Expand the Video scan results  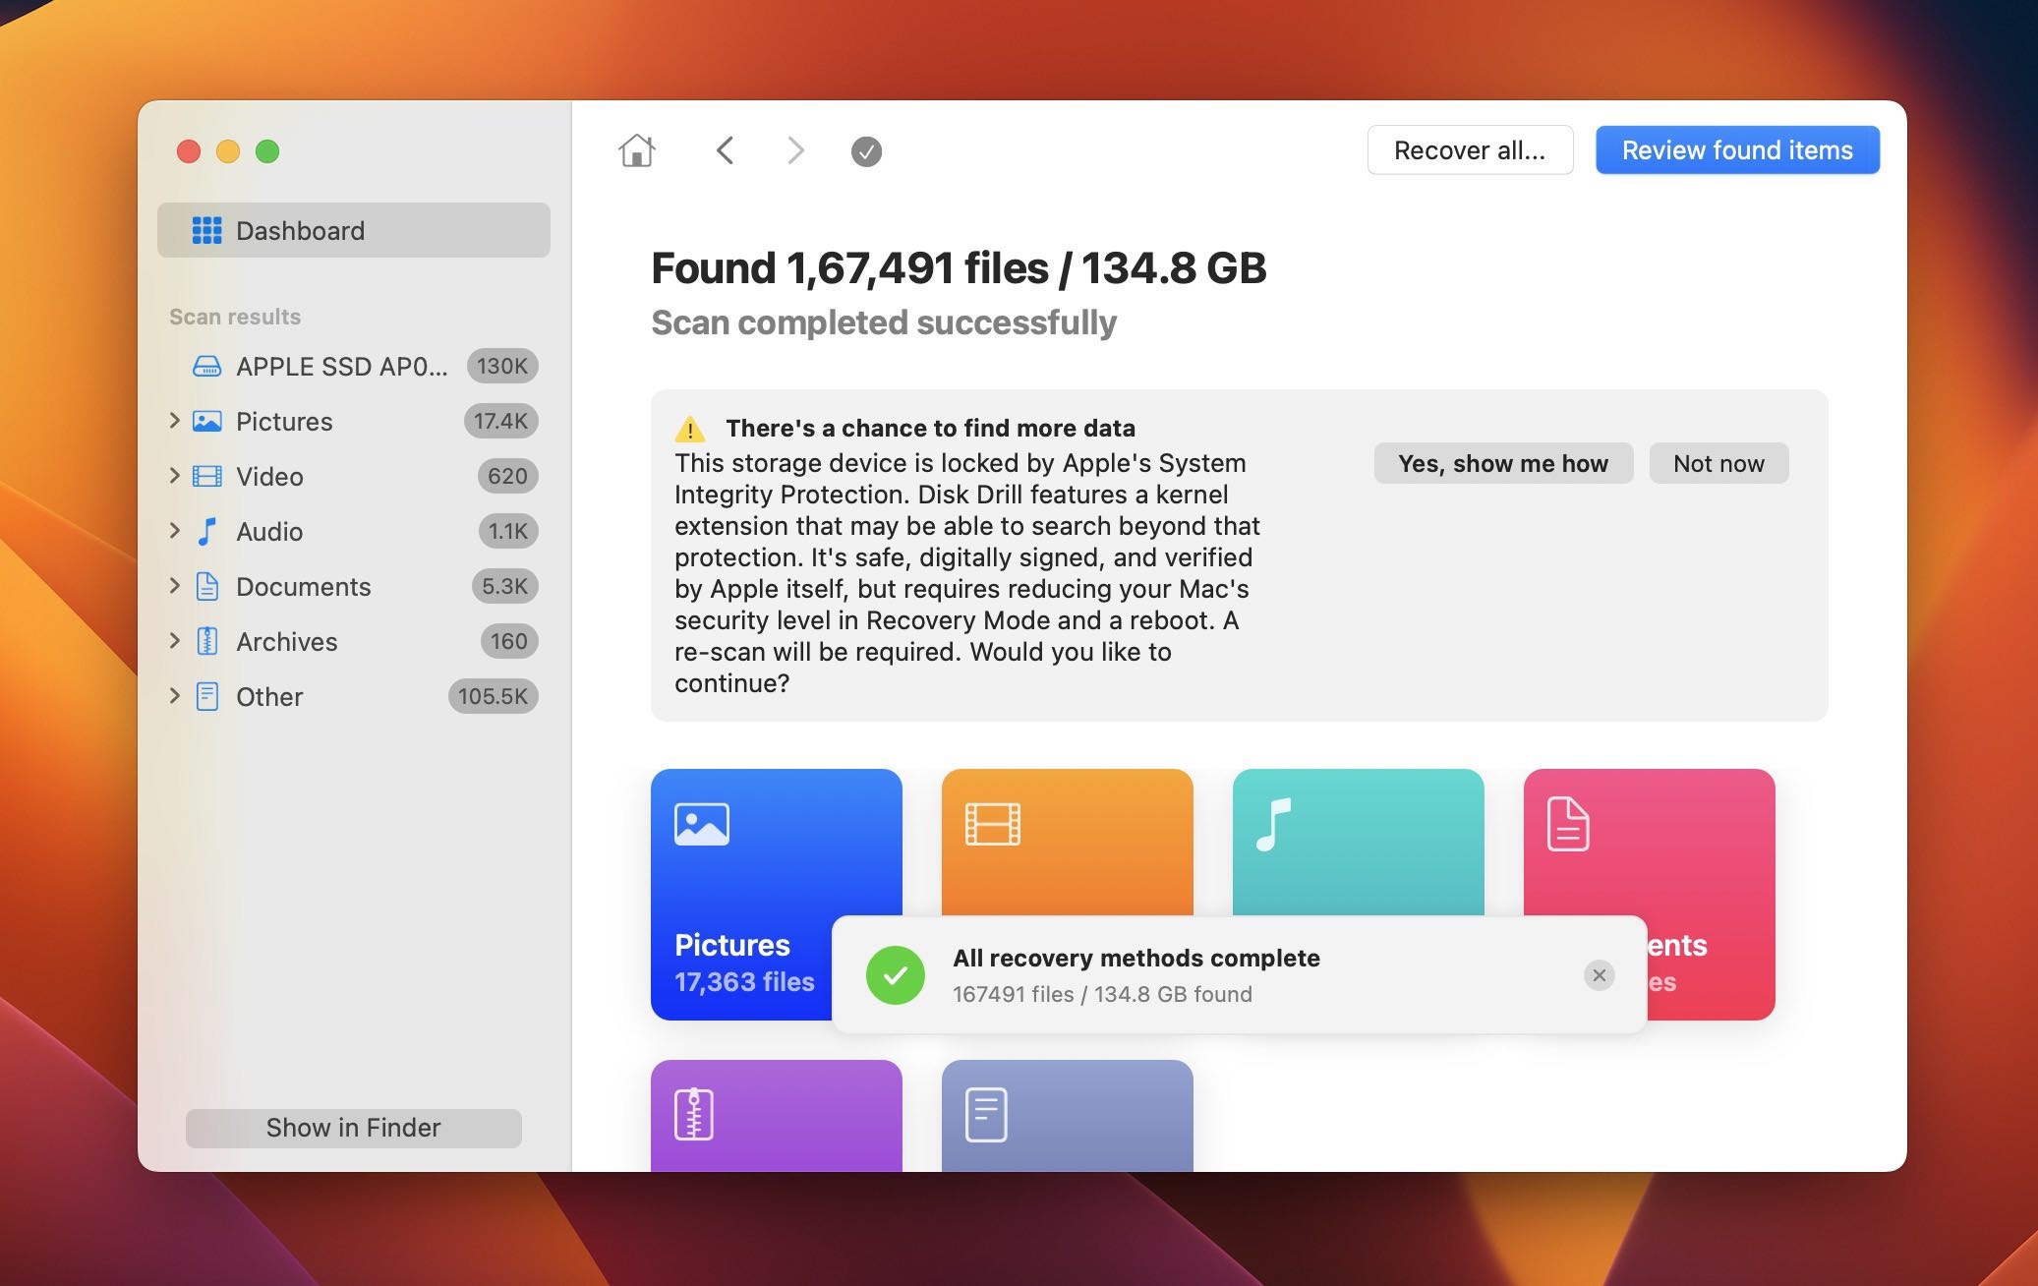click(x=173, y=476)
